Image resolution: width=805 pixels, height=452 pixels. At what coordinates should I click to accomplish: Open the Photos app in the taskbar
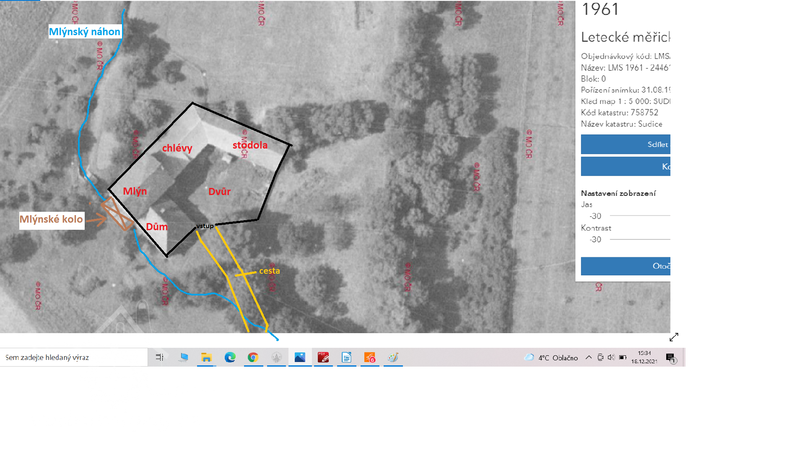tap(300, 357)
